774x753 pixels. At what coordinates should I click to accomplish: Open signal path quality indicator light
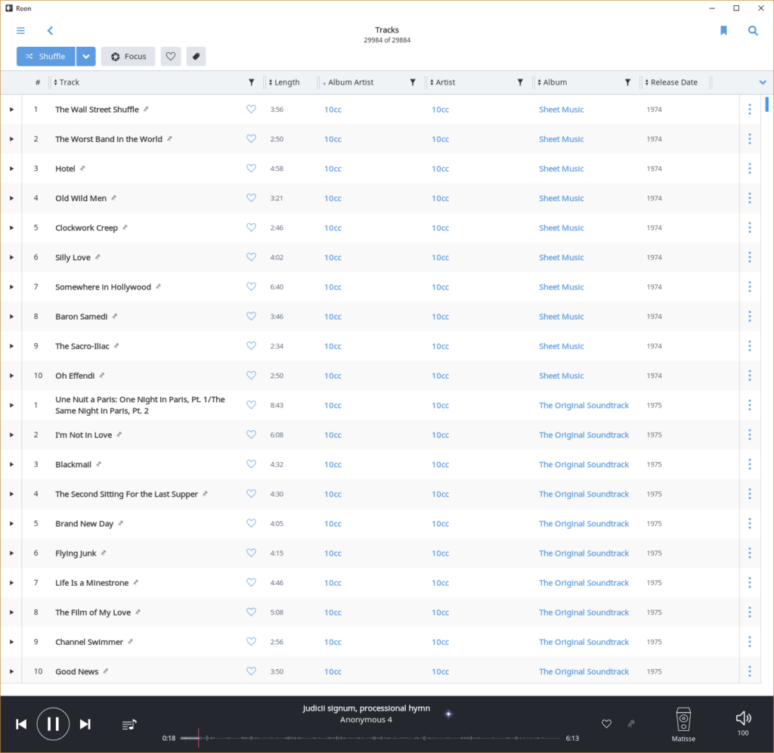click(x=449, y=714)
